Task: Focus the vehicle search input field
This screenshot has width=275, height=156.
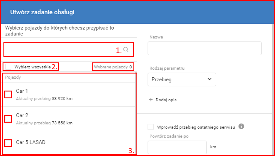Action: (x=63, y=50)
